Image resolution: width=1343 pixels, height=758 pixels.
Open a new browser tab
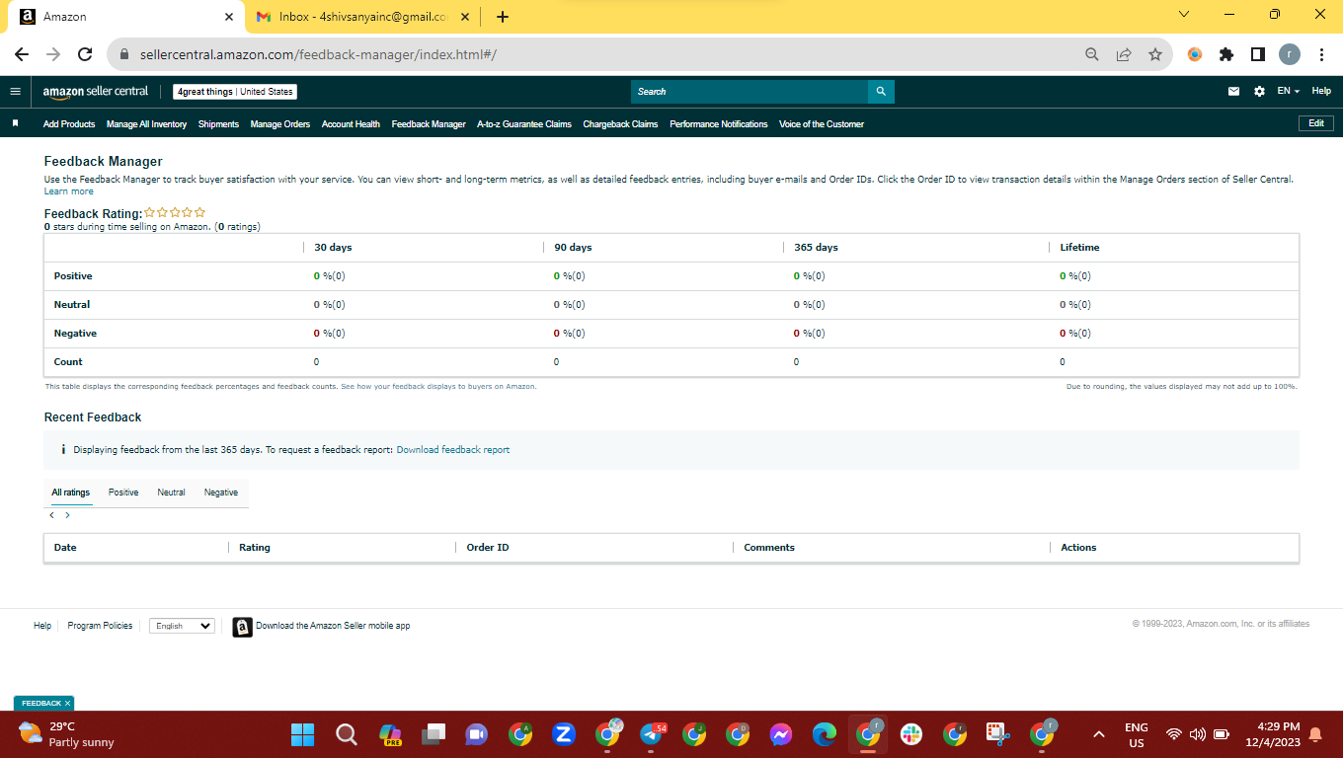pos(503,17)
